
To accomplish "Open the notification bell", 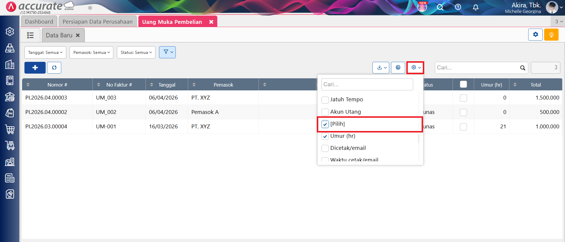I will [475, 7].
